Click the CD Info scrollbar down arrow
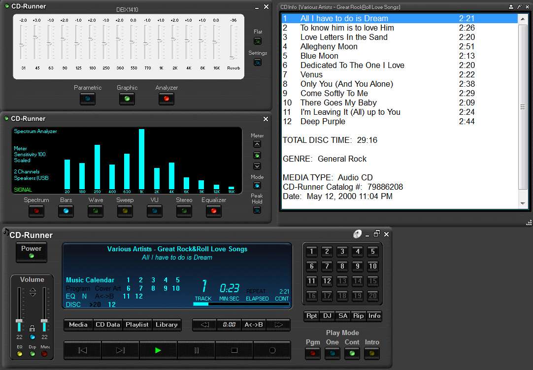 [523, 203]
